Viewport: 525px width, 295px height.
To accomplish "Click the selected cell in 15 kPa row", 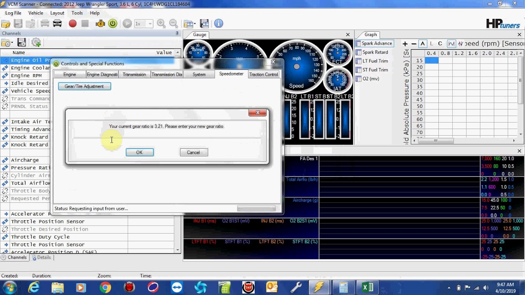I will click(431, 61).
